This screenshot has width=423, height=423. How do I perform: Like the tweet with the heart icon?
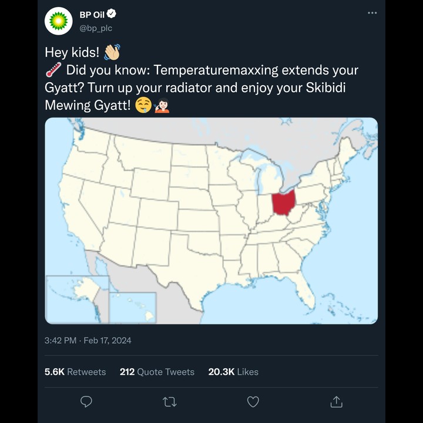253,402
